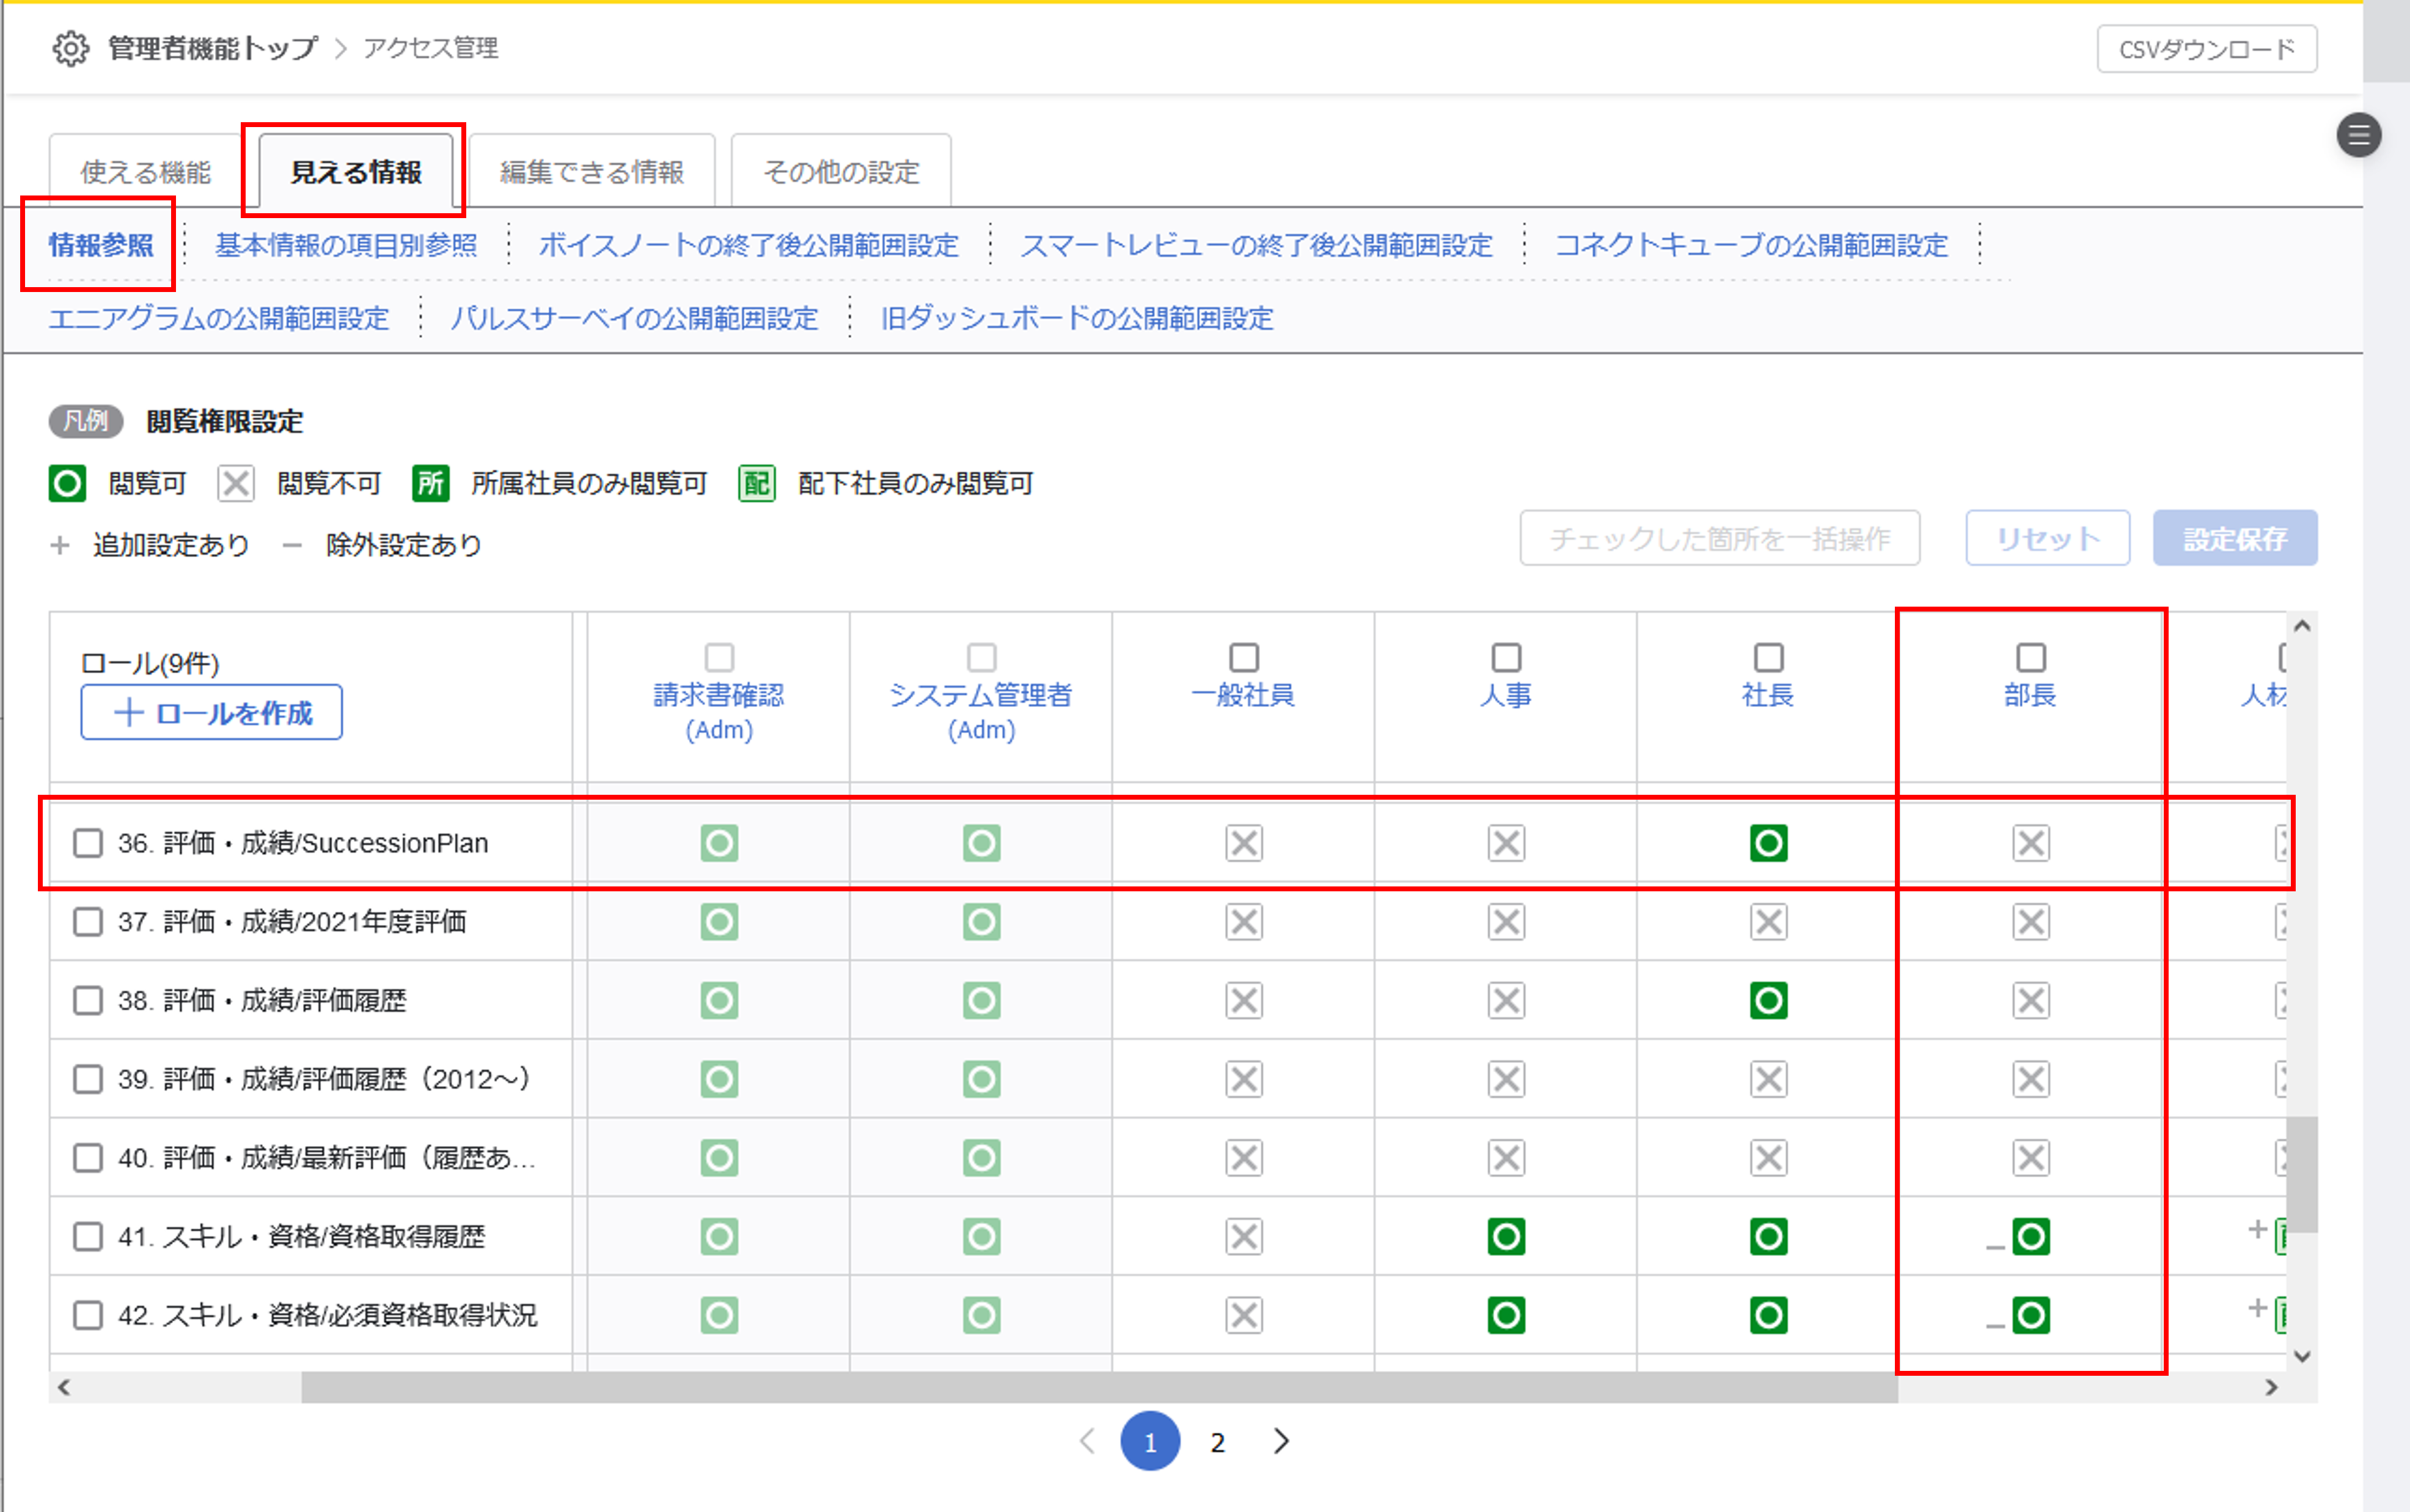
Task: Toggle 社長 permission for row 41 資格取得履歴
Action: click(x=1768, y=1236)
